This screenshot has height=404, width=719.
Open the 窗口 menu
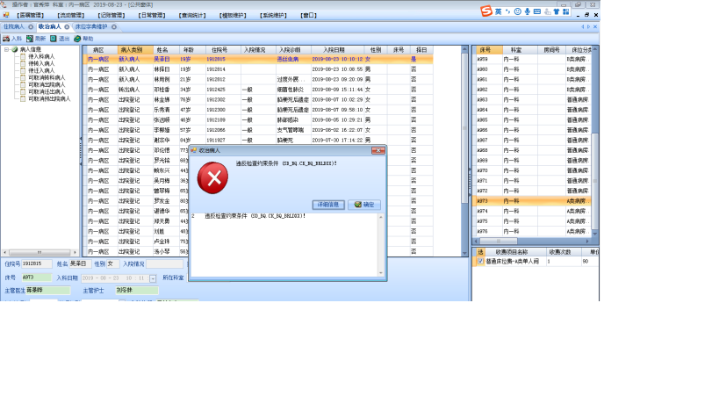click(309, 16)
